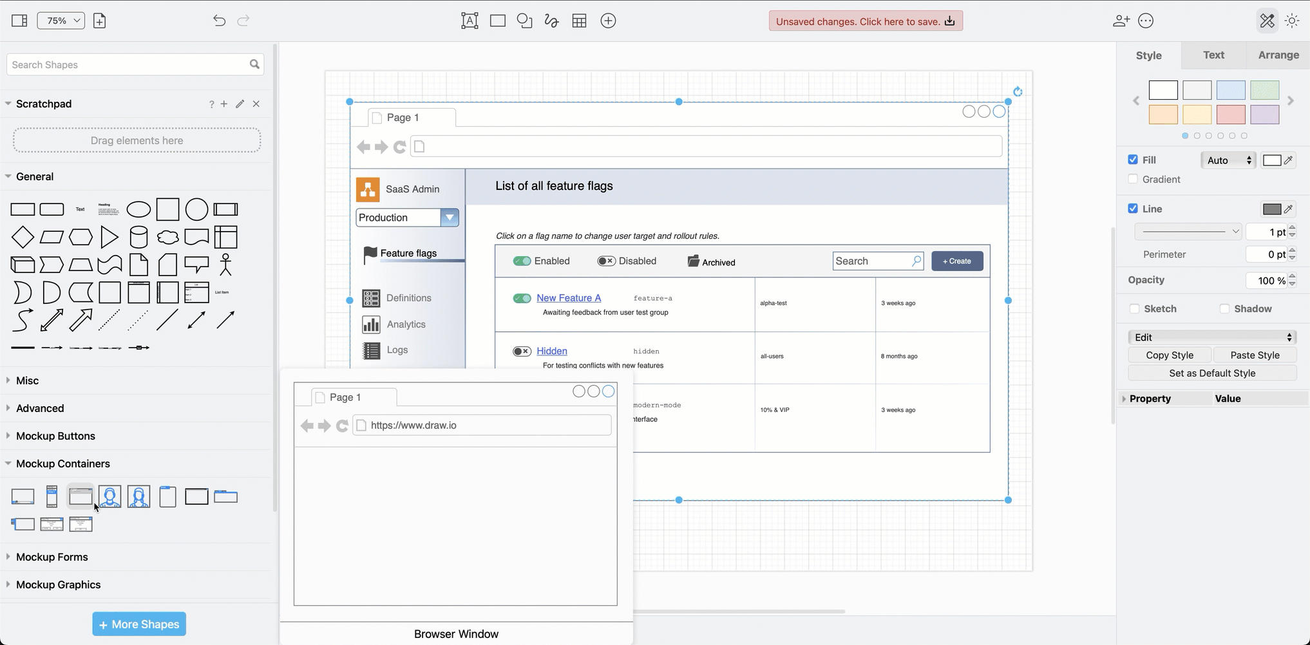
Task: Click the share collaborator icon
Action: coord(1121,20)
